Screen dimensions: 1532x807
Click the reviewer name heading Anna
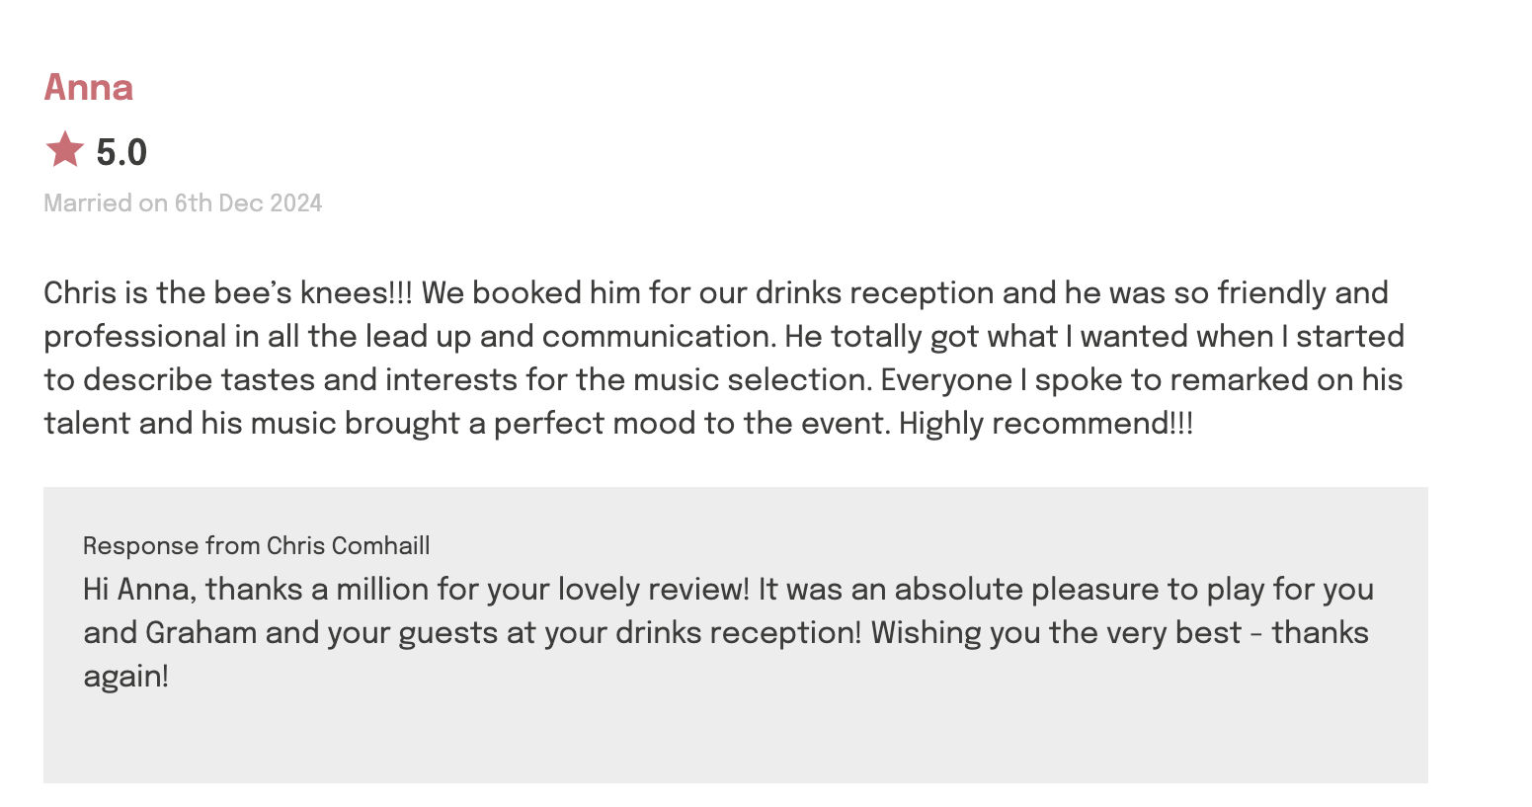click(88, 87)
